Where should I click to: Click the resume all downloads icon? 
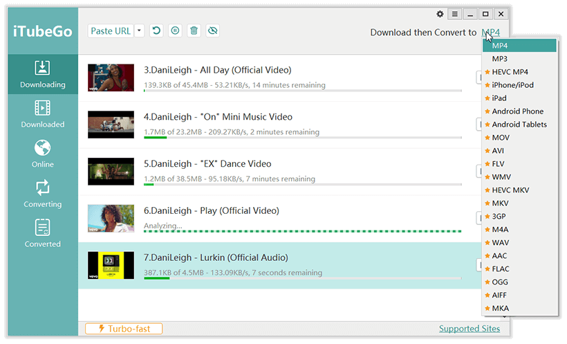click(157, 30)
